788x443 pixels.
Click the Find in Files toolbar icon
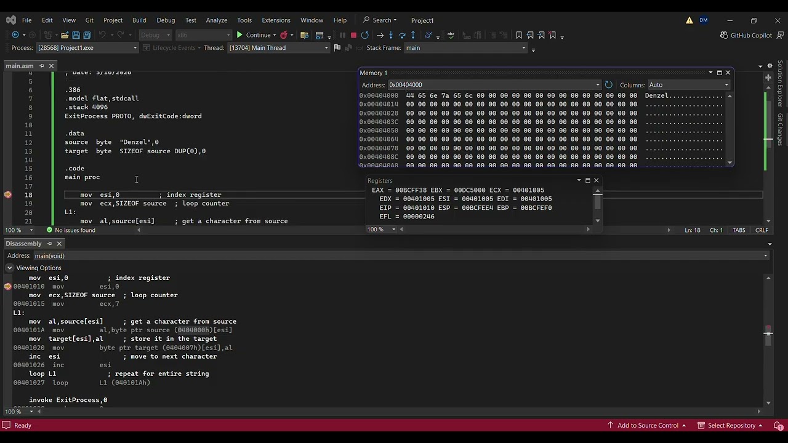pos(304,35)
